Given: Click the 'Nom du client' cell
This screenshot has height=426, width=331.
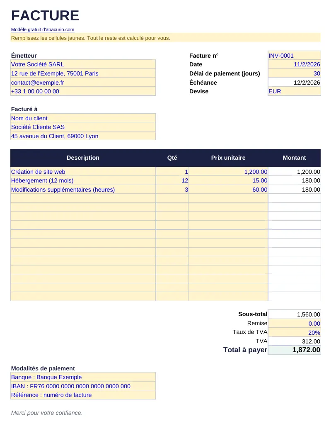Looking at the screenshot, I should pyautogui.click(x=83, y=118).
